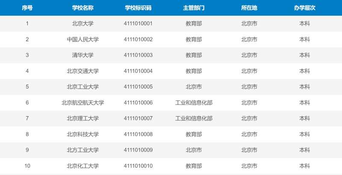Click school code 4111010007
This screenshot has height=175, width=342.
click(138, 118)
